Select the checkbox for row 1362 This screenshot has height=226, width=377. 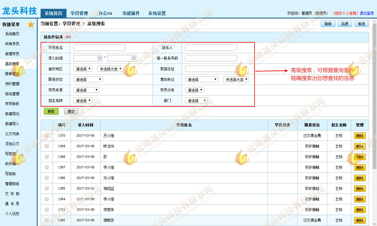[x=47, y=220]
